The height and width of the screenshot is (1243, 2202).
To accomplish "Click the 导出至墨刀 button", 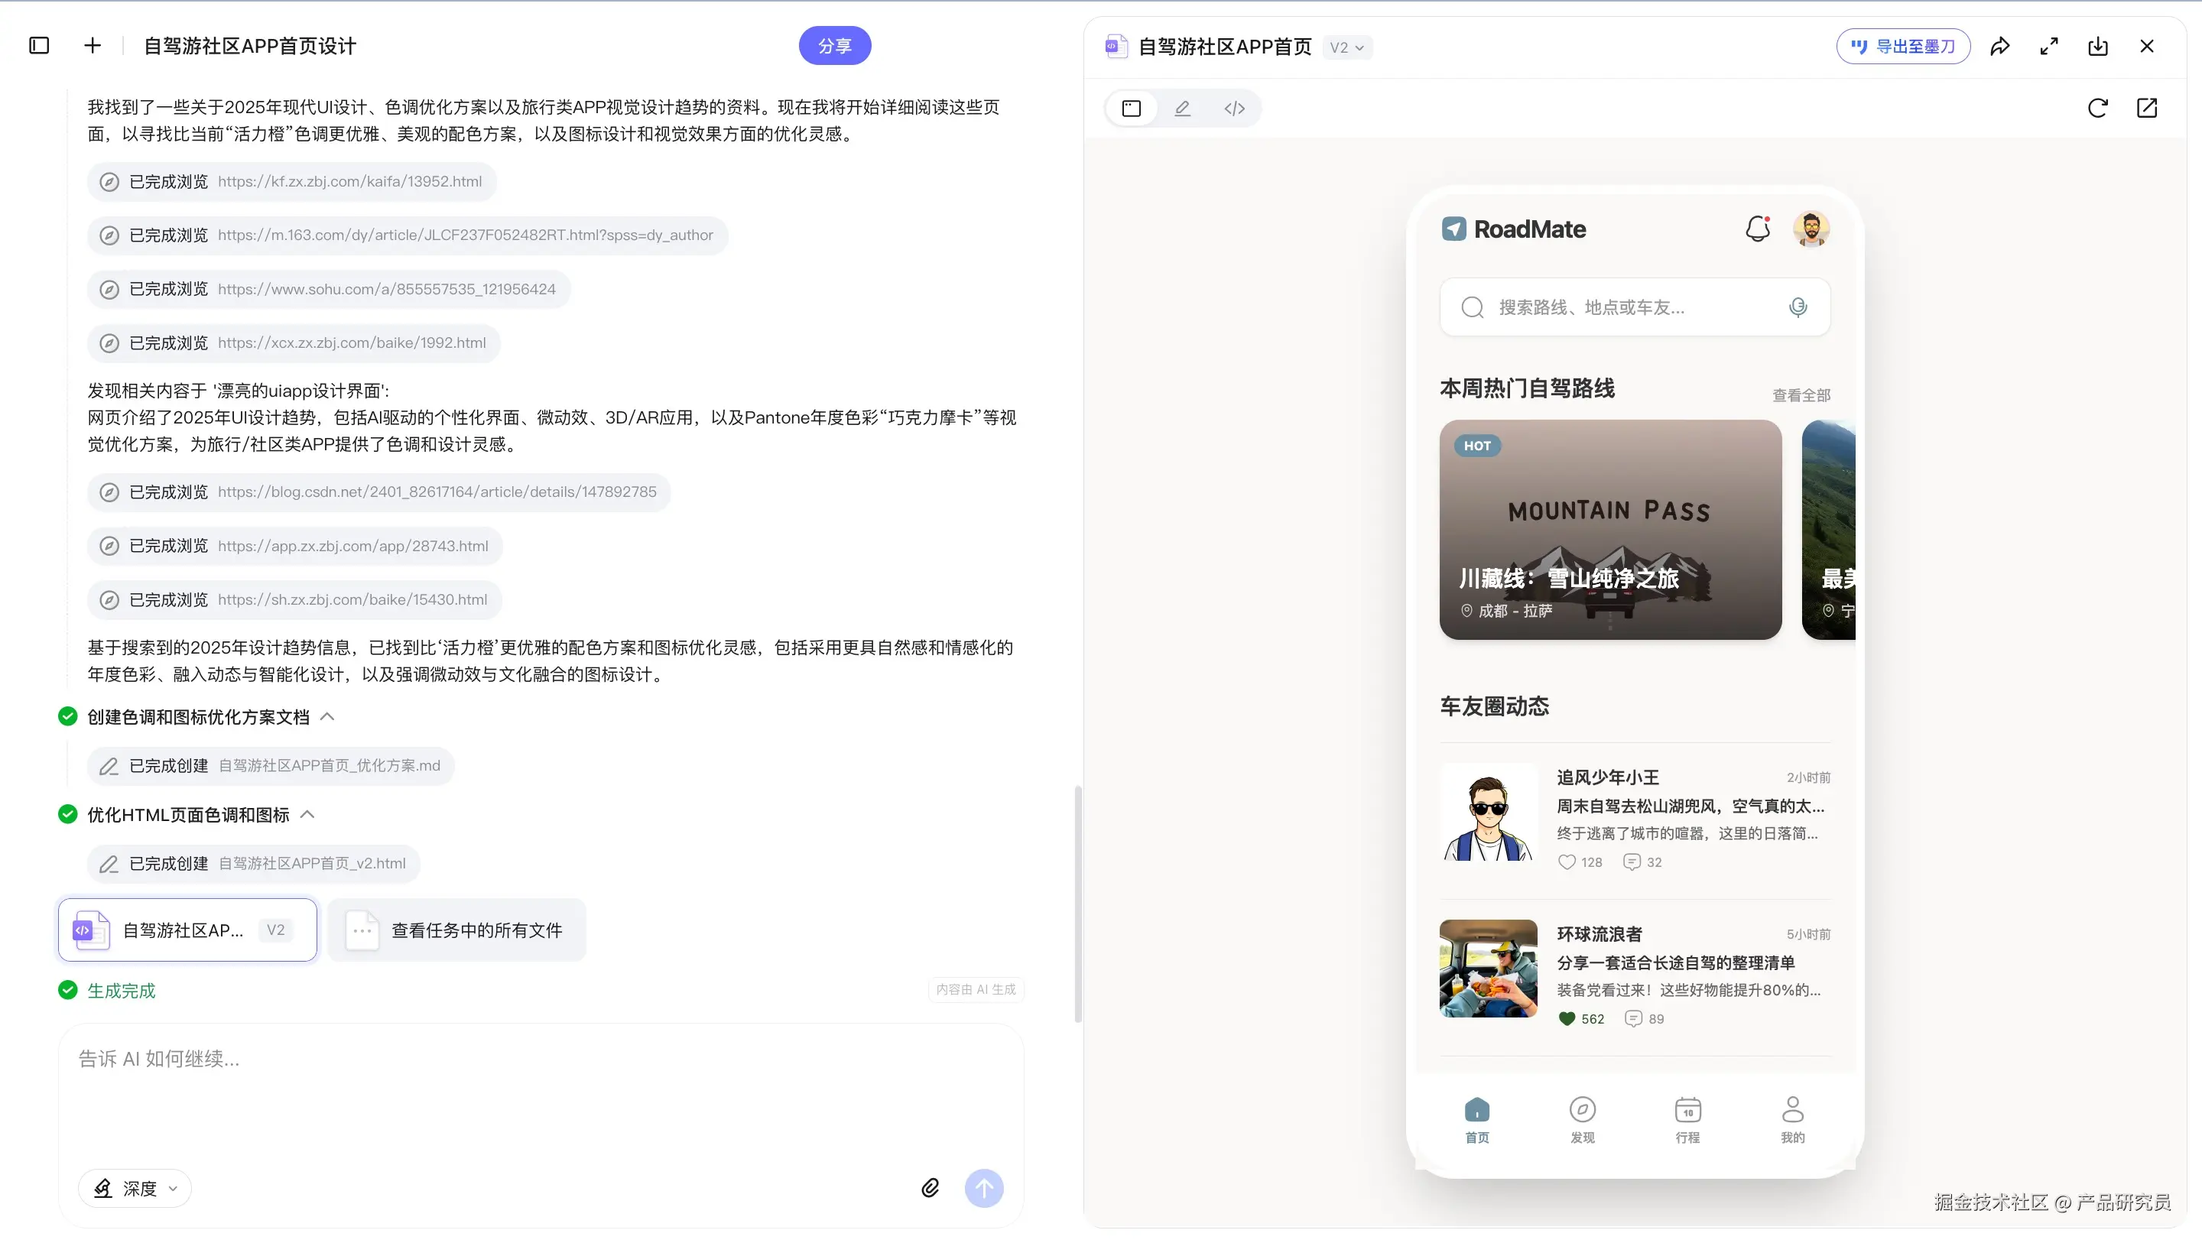I will pyautogui.click(x=1903, y=46).
